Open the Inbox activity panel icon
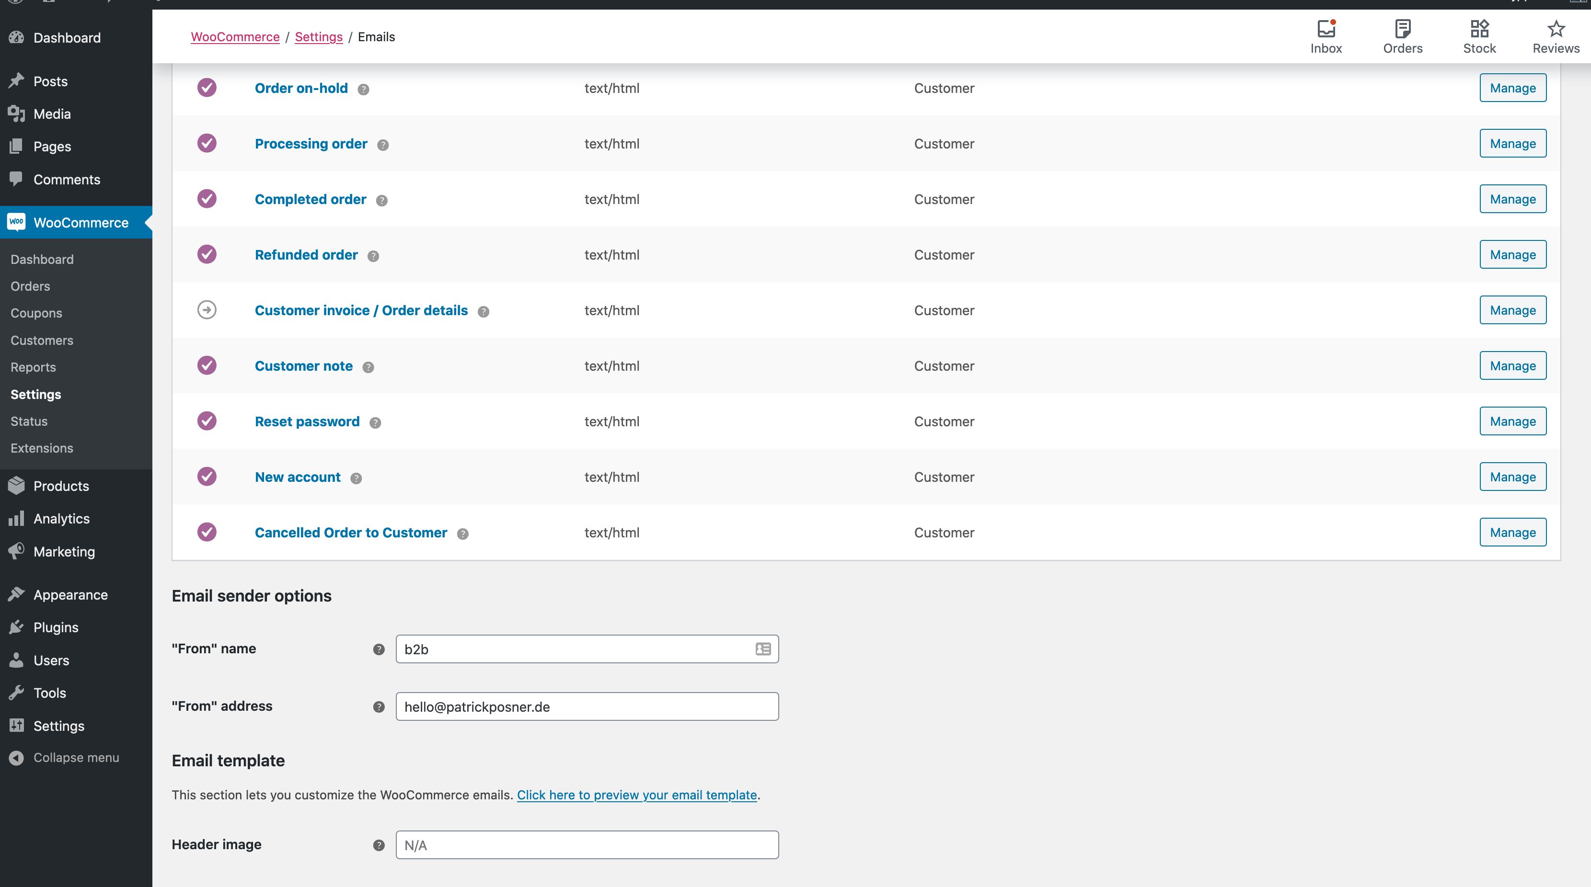 [x=1326, y=28]
